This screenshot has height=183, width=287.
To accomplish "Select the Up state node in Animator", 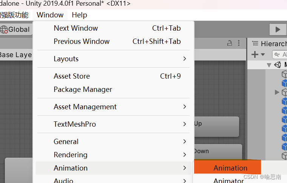I will [216, 127].
